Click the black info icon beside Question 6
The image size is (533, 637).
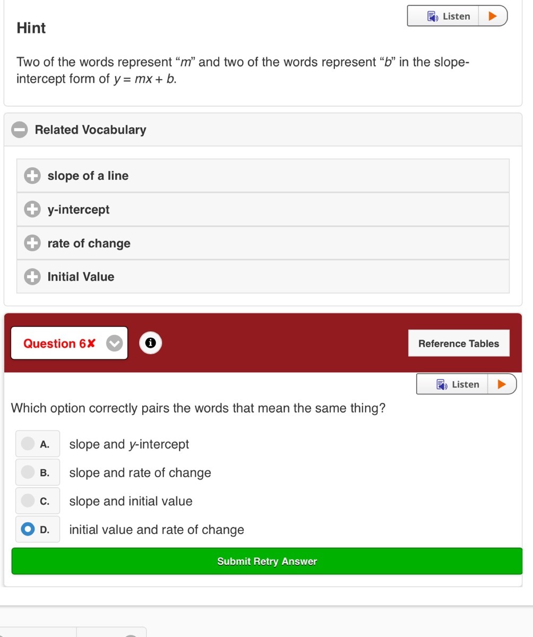click(151, 343)
